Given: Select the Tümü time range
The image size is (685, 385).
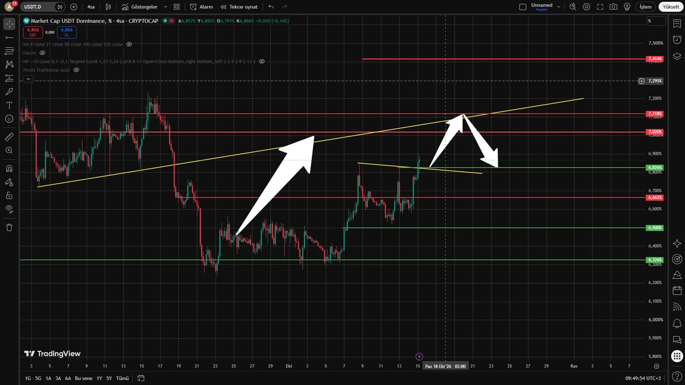Looking at the screenshot, I should [x=122, y=378].
